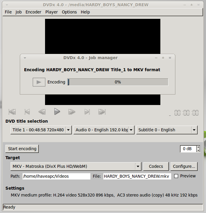This screenshot has height=213, width=206.
Task: Decrease the dB gain with the down arrow
Action: click(198, 150)
